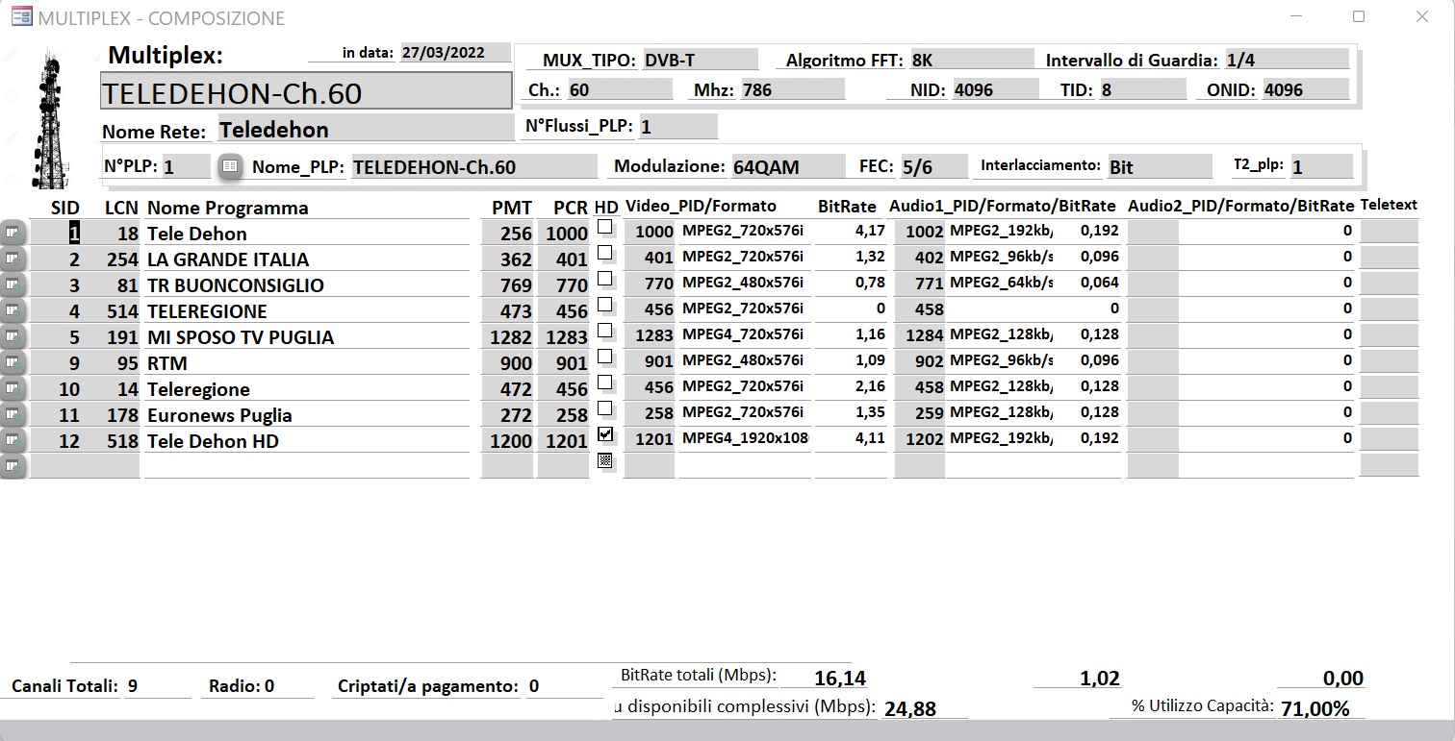Toggle HD checkbox for LA GRANDE ITALIA
Image resolution: width=1455 pixels, height=741 pixels.
(604, 253)
